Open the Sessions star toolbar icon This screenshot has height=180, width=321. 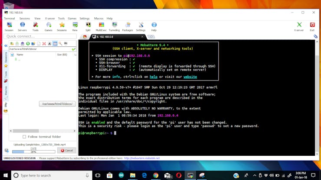62,27
